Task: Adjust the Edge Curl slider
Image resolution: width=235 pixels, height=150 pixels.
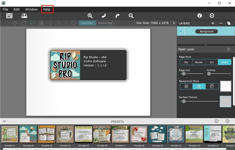Action: click(192, 74)
